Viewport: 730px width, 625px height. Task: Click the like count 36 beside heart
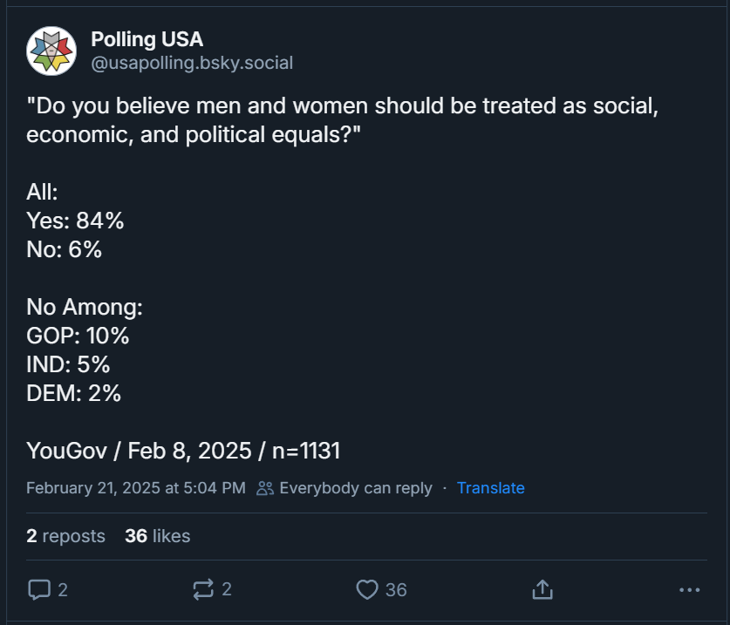coord(396,589)
